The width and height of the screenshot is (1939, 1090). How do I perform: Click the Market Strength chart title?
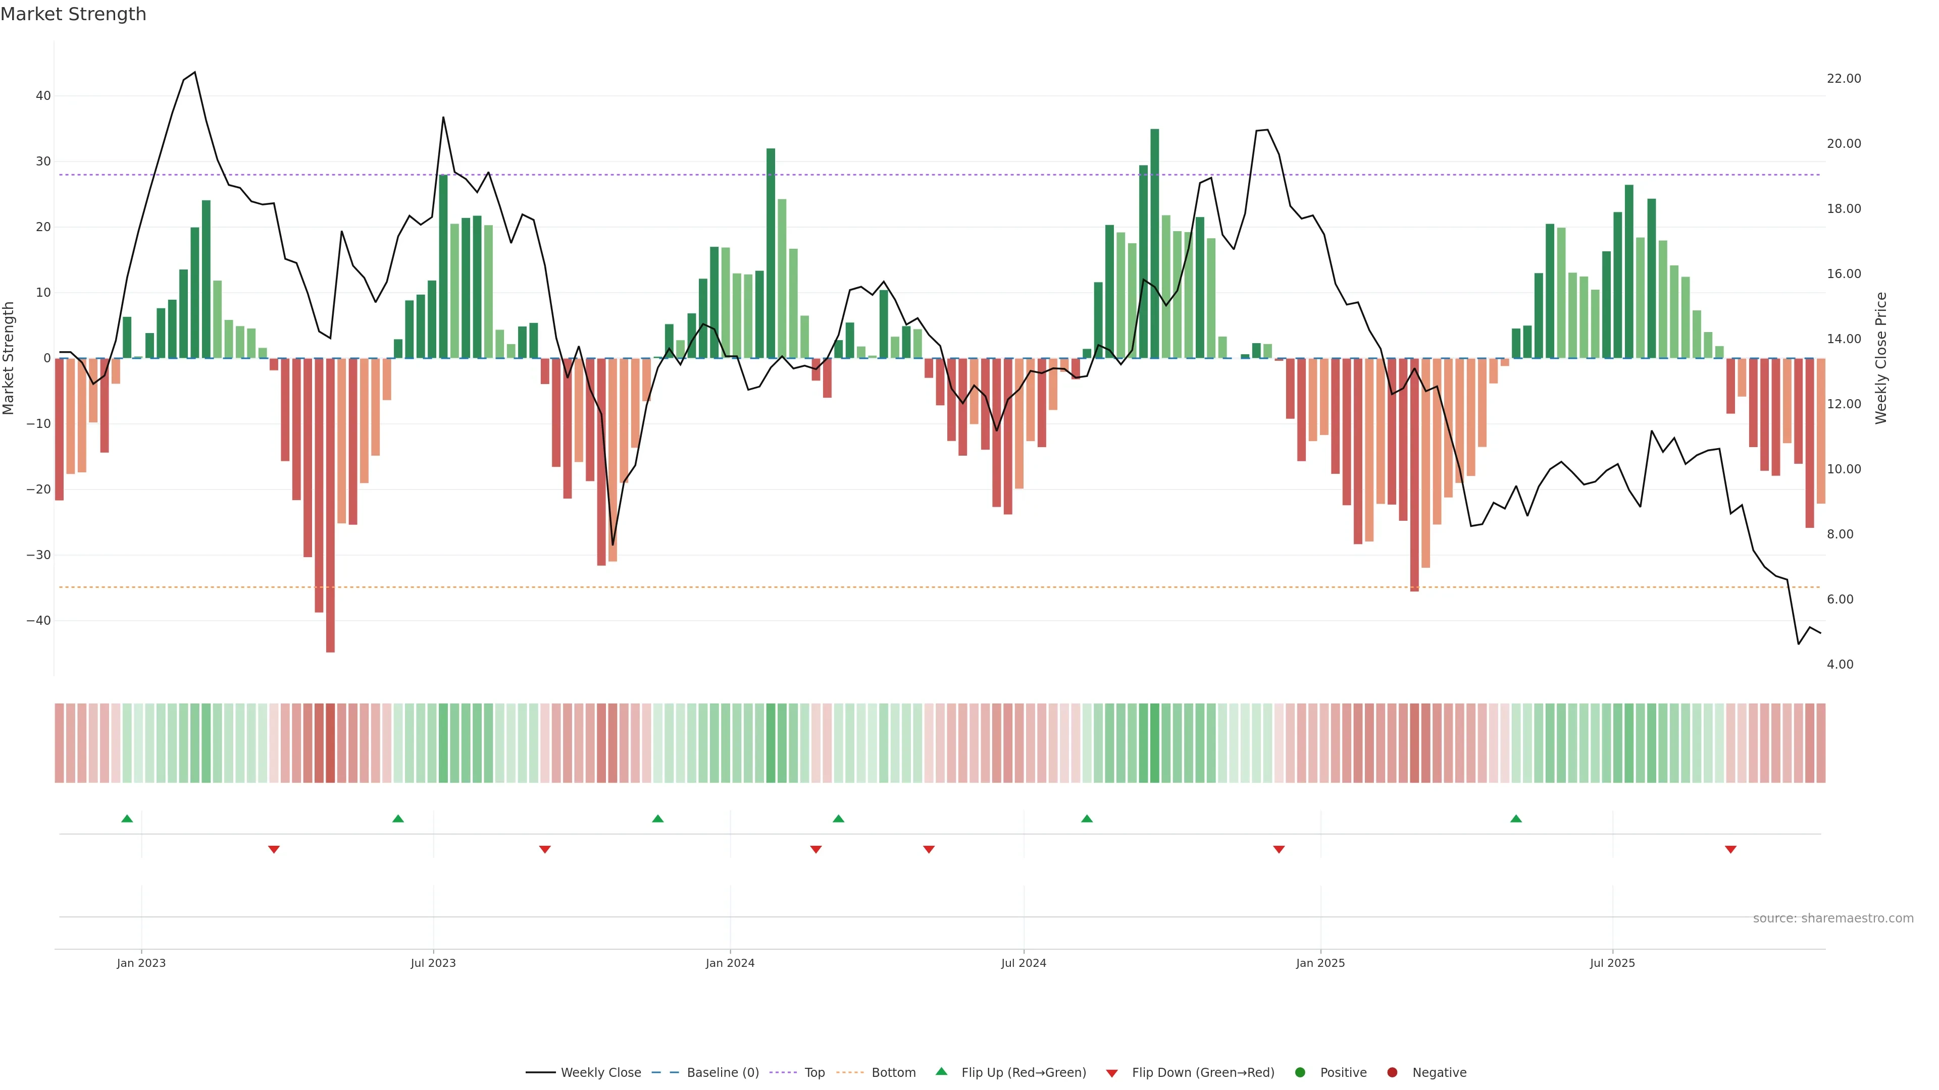coord(73,14)
